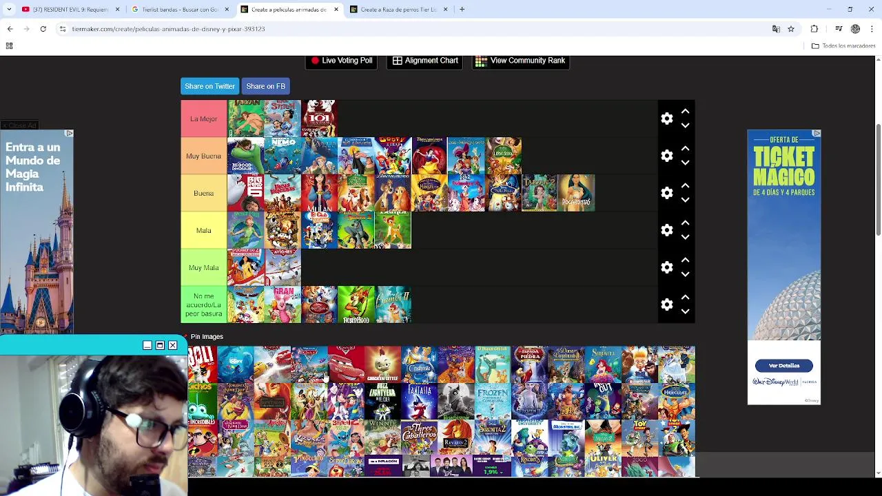Select the Mulan poster in Buena row
Screen dimensions: 882x496
point(319,193)
